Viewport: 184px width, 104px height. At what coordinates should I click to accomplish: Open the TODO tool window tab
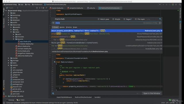click(x=21, y=100)
